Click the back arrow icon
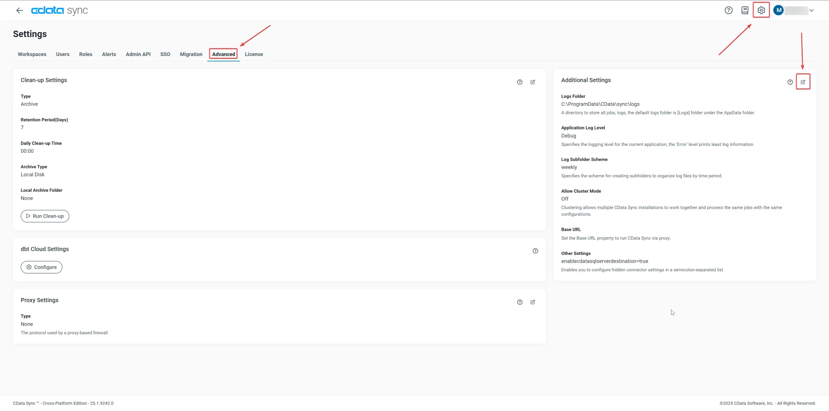The height and width of the screenshot is (411, 829). point(19,10)
